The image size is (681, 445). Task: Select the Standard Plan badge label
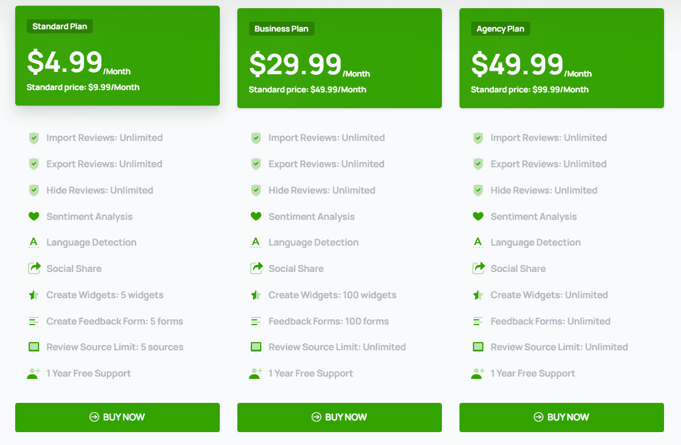click(59, 26)
